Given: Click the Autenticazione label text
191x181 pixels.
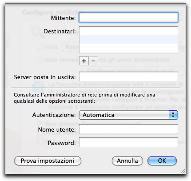Looking at the screenshot, I should 54,115.
